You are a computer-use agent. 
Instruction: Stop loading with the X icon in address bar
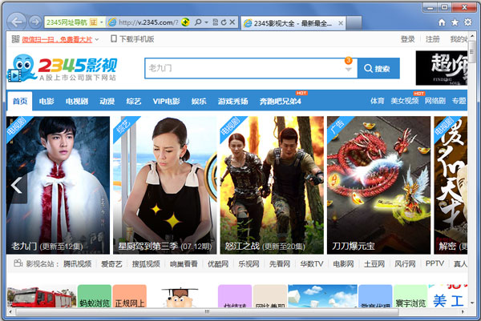click(x=232, y=22)
